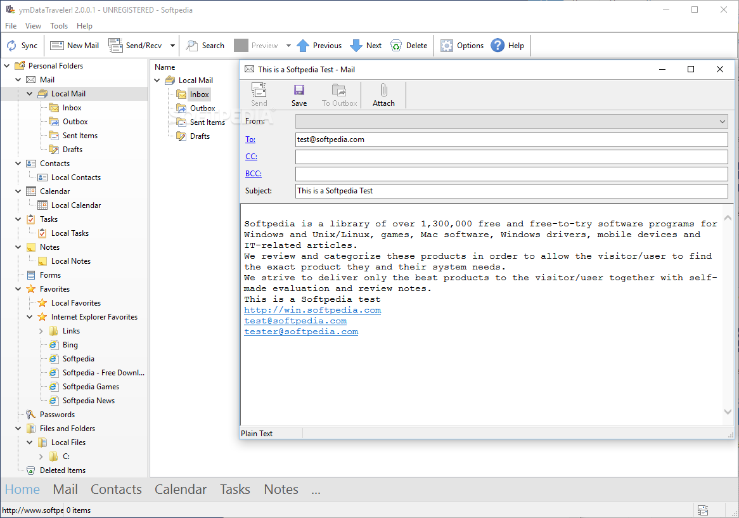
Task: Open Options gear icon
Action: [x=446, y=46]
